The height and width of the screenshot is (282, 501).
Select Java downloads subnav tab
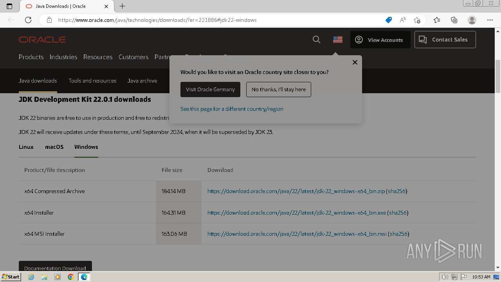[x=38, y=81]
